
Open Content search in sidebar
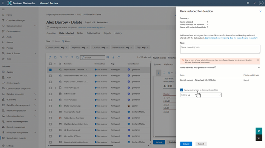coord(13,83)
